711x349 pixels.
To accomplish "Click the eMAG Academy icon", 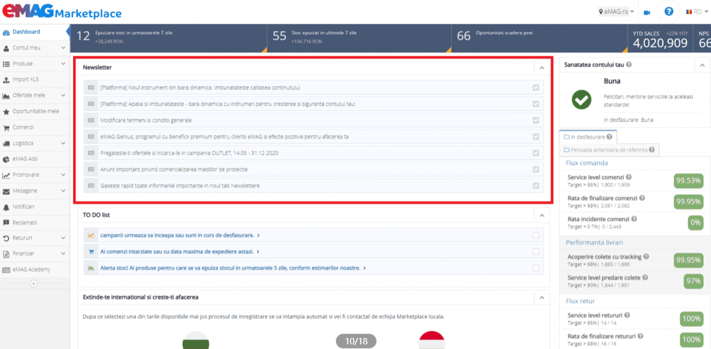I will point(6,270).
